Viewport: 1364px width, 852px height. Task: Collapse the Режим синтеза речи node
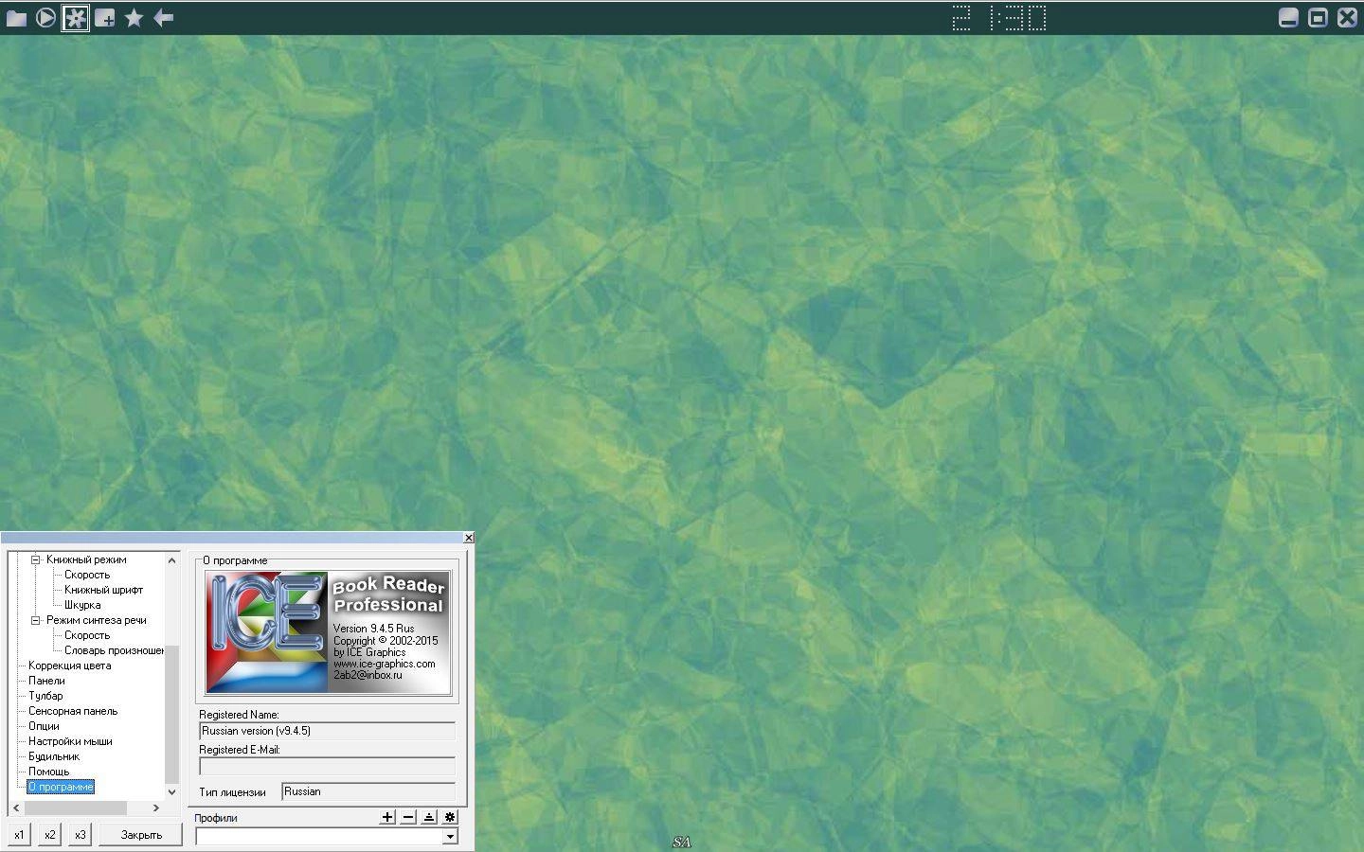pos(36,620)
